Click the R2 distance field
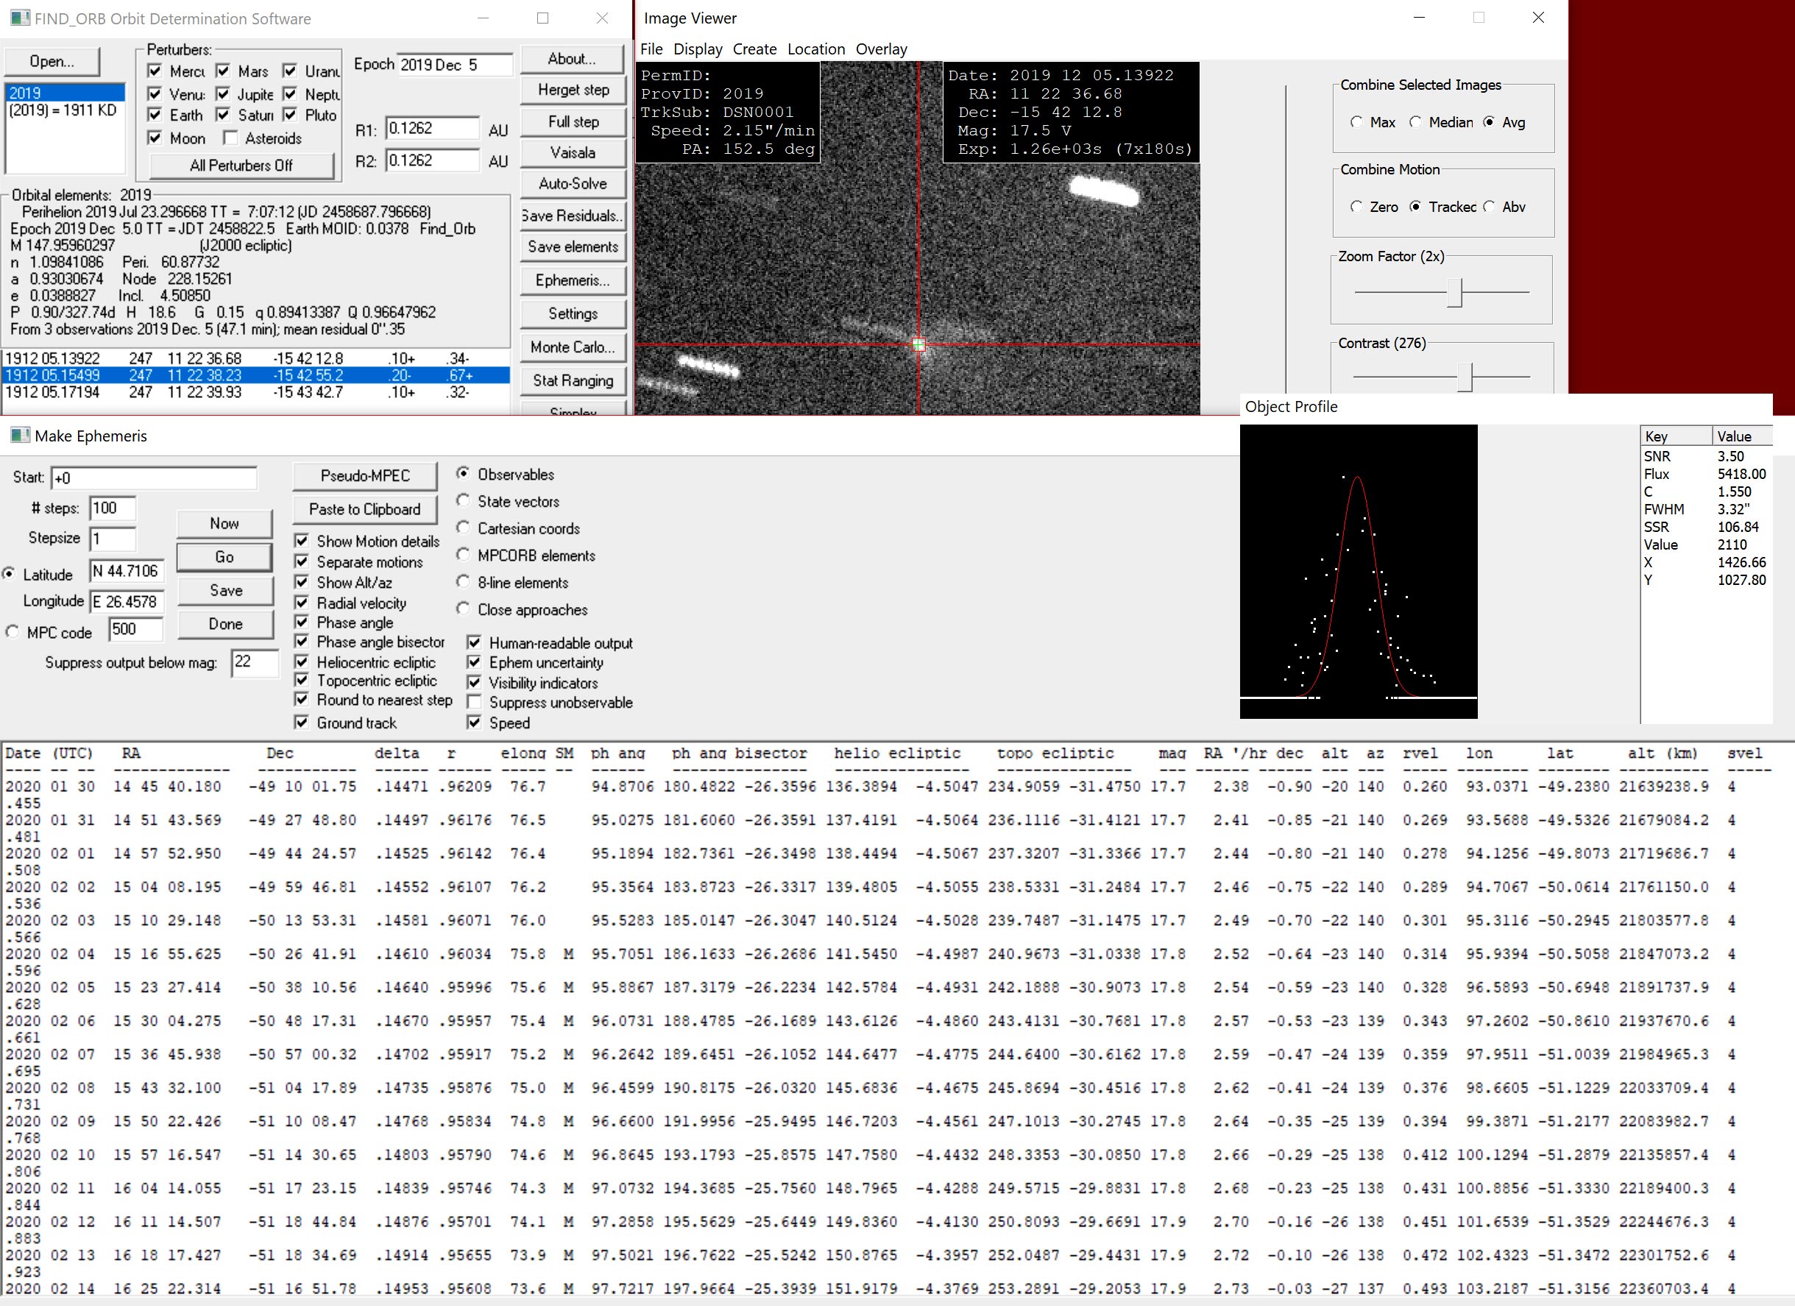 click(432, 160)
